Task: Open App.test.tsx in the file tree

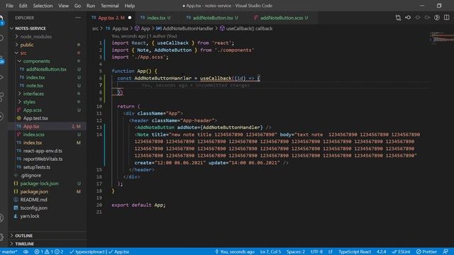Action: 48,118
